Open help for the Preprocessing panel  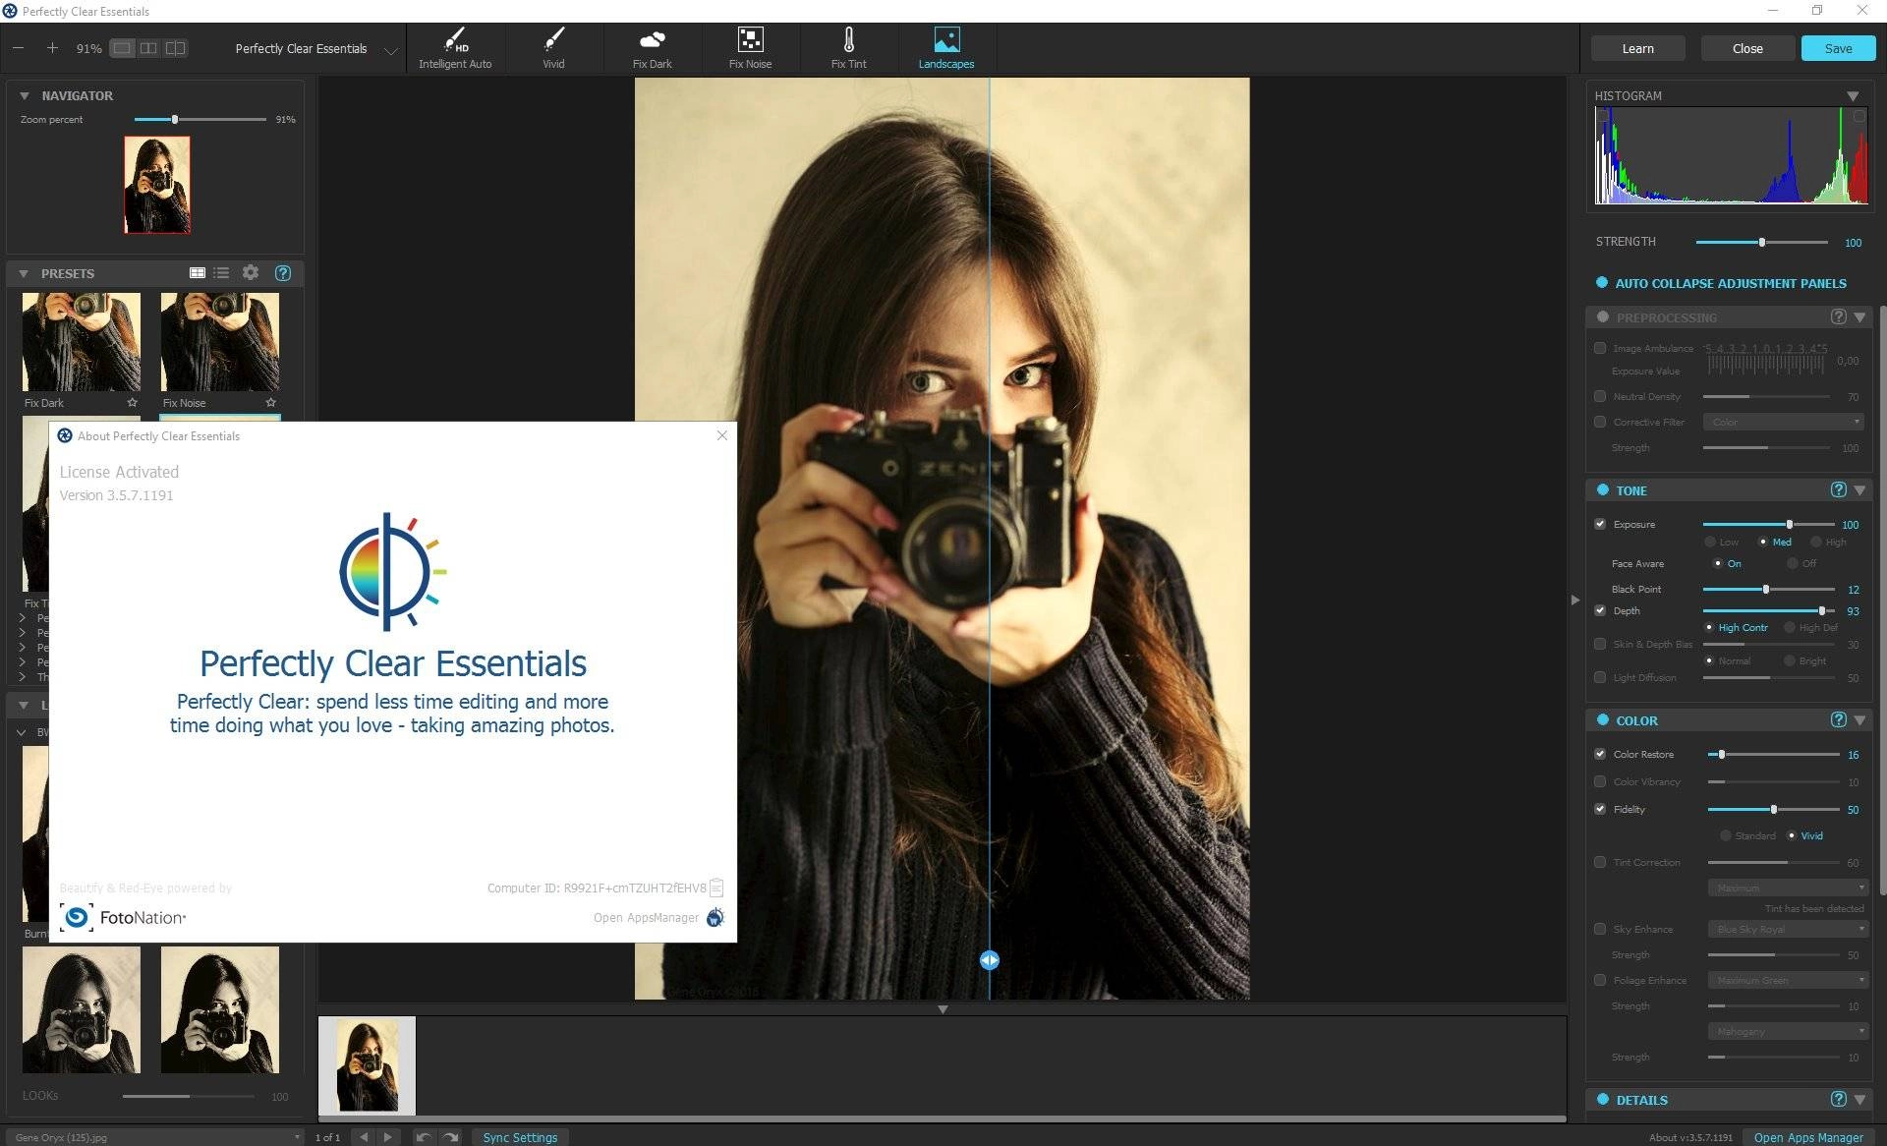pos(1839,316)
